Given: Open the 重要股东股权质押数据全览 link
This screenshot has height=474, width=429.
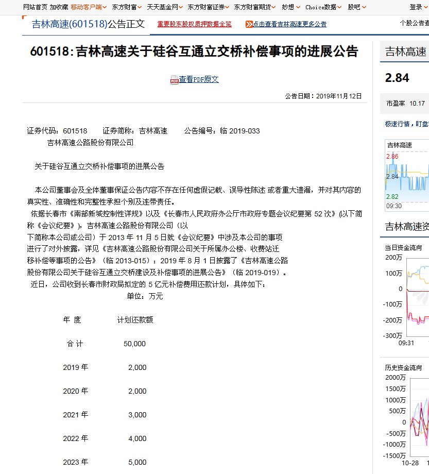Looking at the screenshot, I should 195,24.
